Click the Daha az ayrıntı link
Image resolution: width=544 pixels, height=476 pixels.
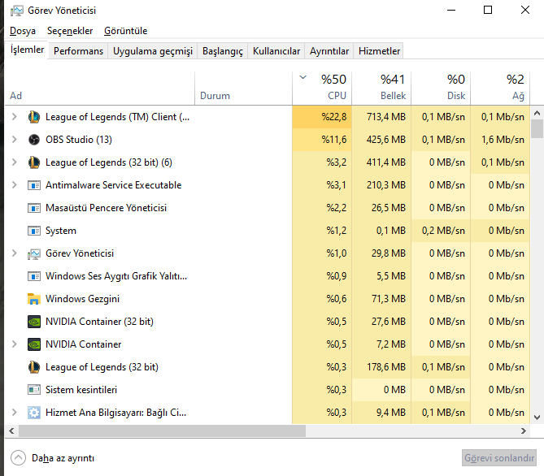click(x=63, y=458)
